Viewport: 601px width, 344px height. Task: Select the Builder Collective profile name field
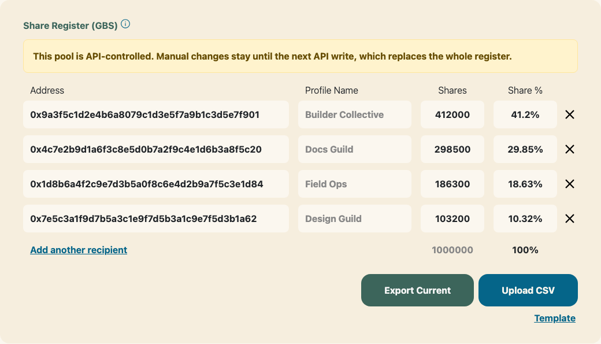pos(355,114)
